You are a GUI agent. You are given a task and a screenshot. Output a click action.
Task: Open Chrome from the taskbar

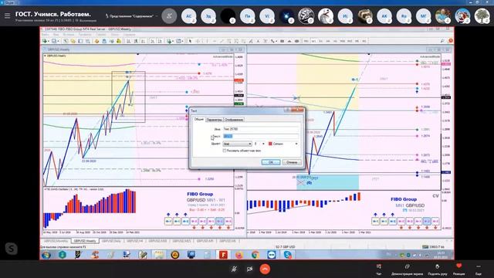(x=255, y=255)
